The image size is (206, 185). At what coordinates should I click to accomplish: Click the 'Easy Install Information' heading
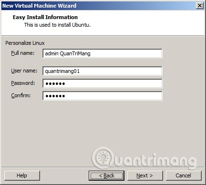45,17
